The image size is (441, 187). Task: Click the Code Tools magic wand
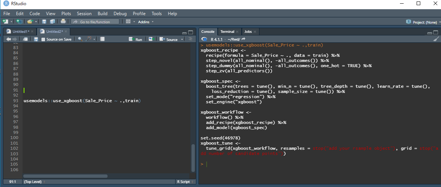pos(89,39)
